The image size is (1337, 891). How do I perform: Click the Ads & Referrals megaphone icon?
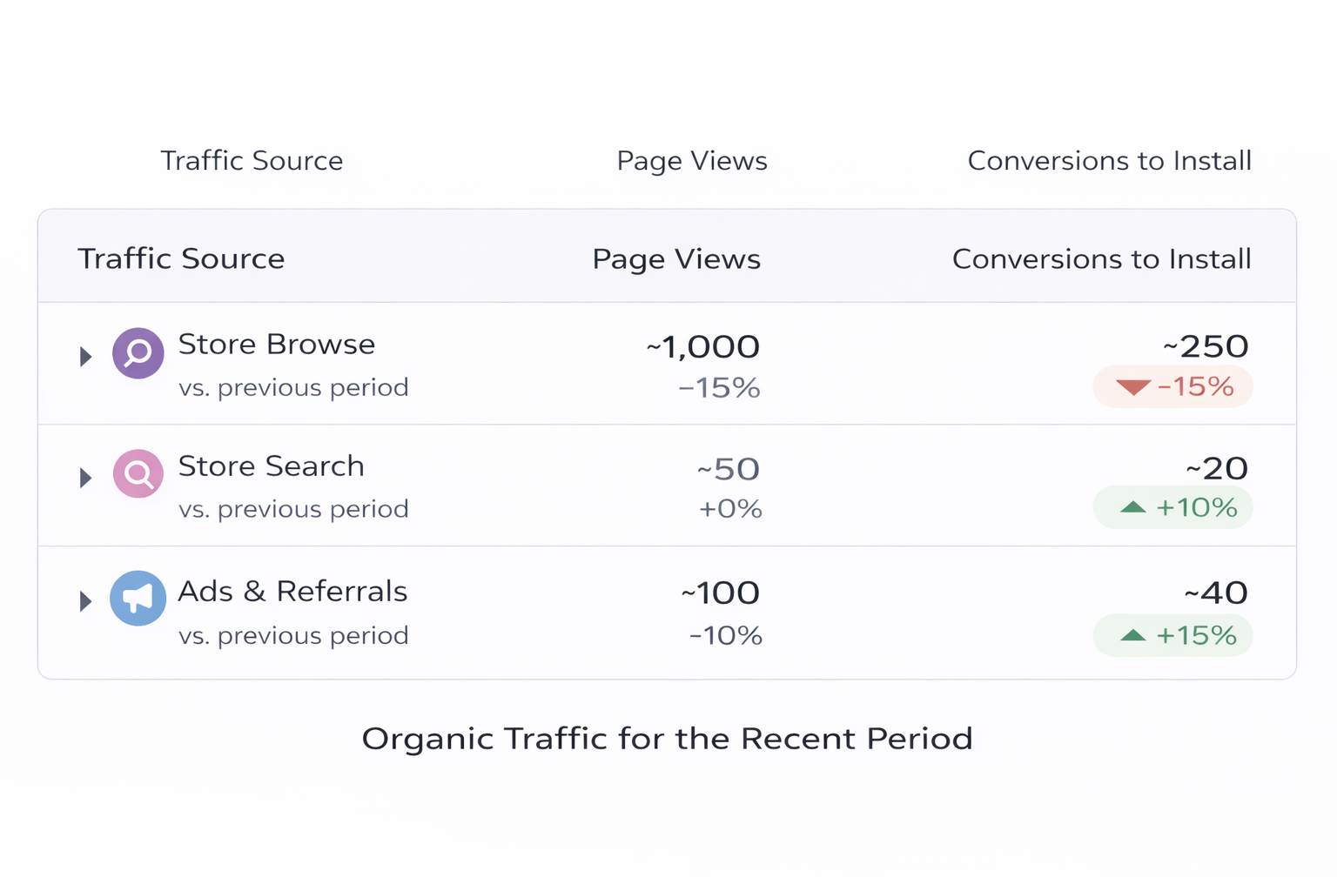(x=138, y=598)
